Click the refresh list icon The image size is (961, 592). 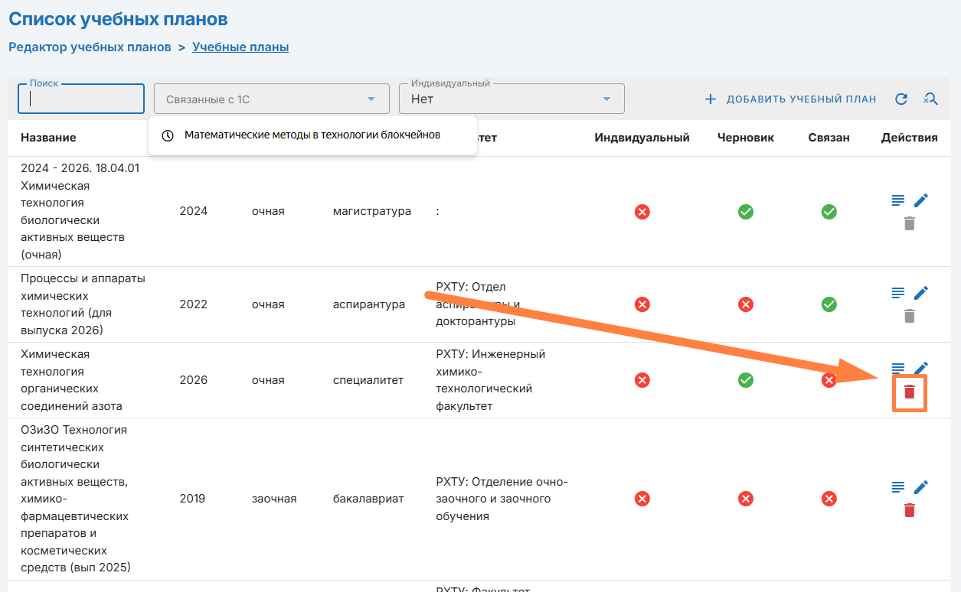coord(901,99)
